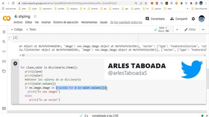Image resolution: width=209 pixels, height=117 pixels.
Task: Run the code cell with play button
Action: tap(15, 64)
